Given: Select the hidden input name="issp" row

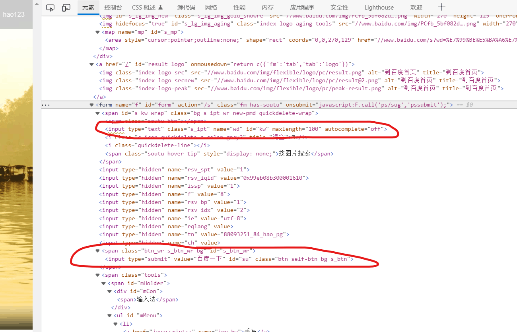Looking at the screenshot, I should pyautogui.click(x=169, y=186).
